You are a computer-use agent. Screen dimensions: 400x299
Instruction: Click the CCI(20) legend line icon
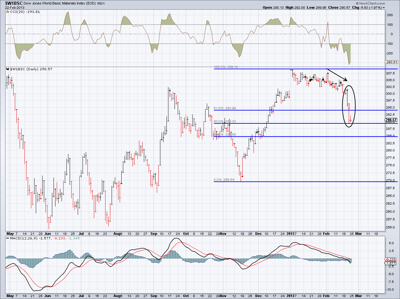pos(8,12)
